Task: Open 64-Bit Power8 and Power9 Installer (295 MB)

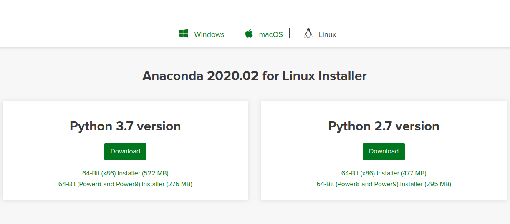Action: [x=384, y=184]
